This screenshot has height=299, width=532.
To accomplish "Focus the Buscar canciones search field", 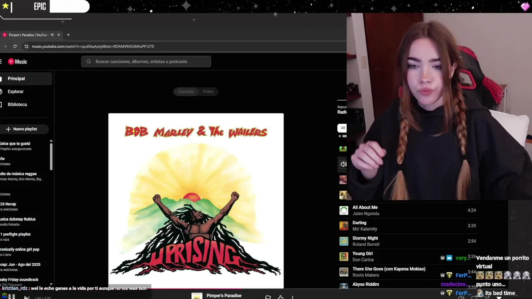I will click(x=146, y=61).
